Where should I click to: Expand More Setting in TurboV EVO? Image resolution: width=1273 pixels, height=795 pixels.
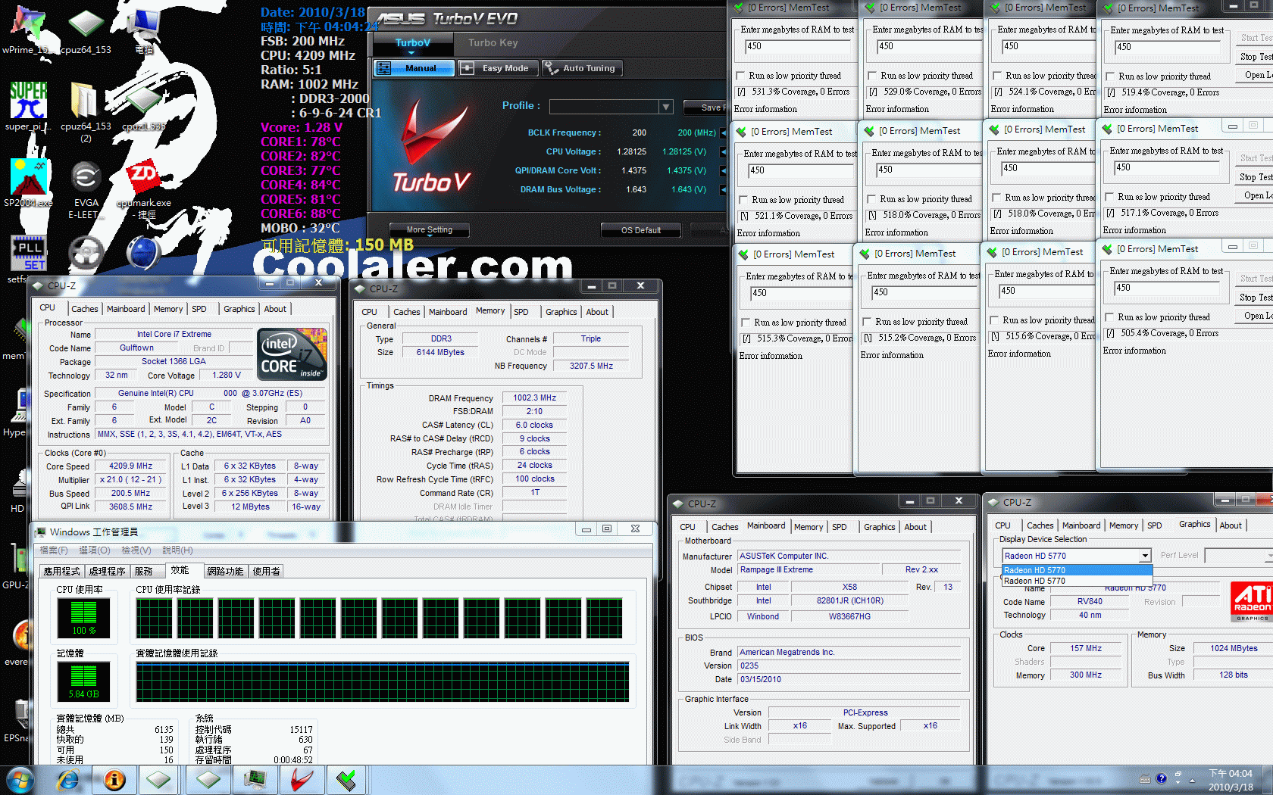pos(429,230)
